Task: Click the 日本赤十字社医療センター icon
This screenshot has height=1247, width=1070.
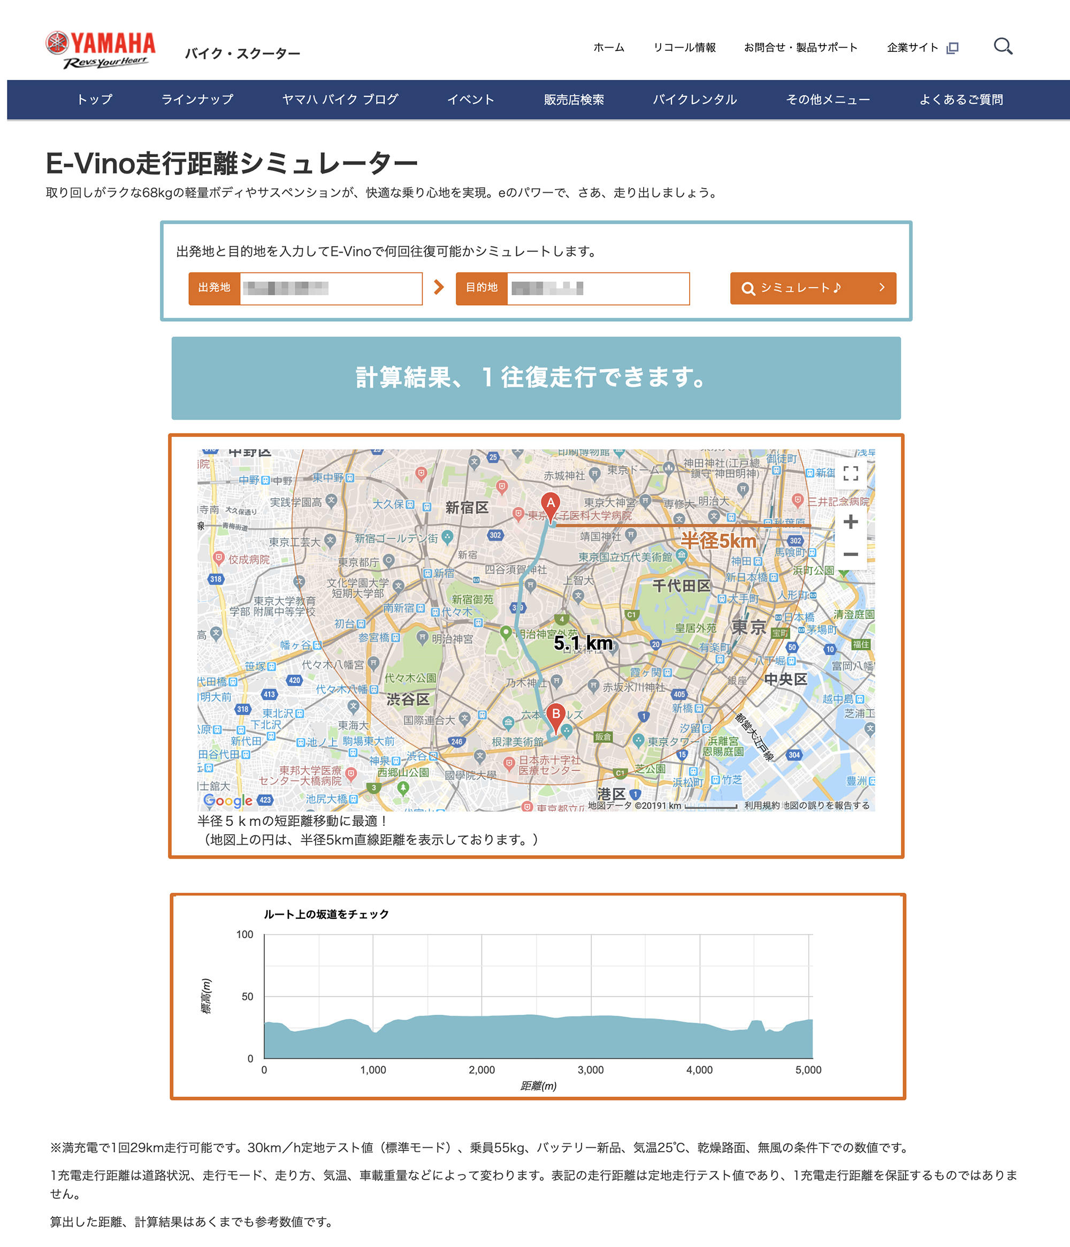Action: click(x=509, y=763)
